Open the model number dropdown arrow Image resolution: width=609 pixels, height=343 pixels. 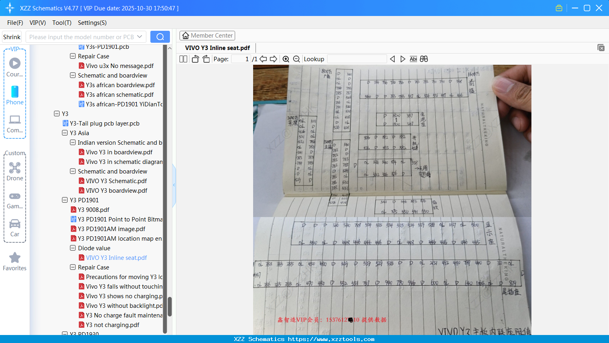tap(140, 37)
